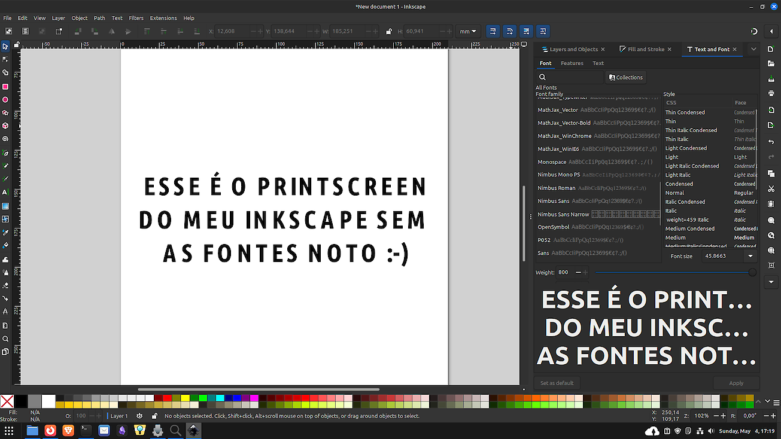The width and height of the screenshot is (781, 439).
Task: Toggle move gradients with object button
Action: 526,31
